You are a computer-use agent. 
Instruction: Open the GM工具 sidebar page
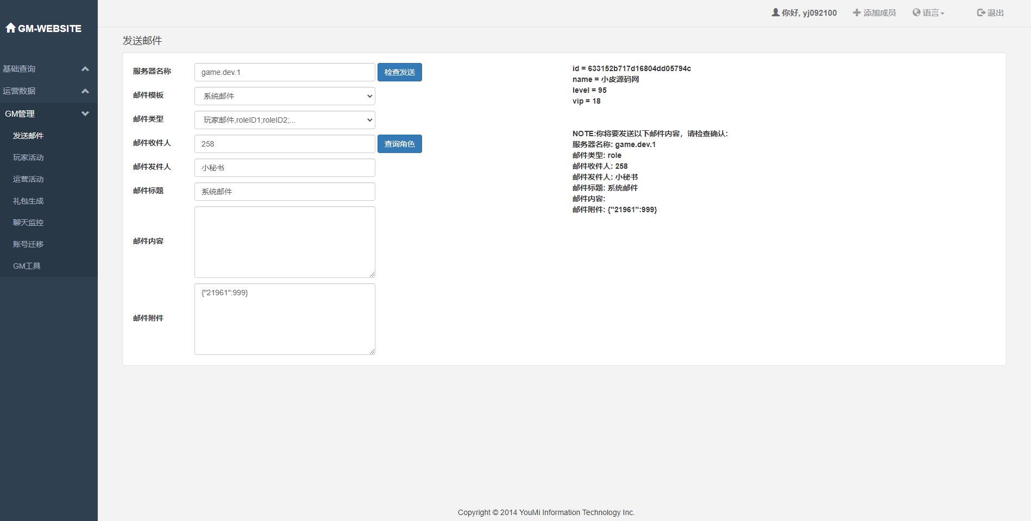26,266
